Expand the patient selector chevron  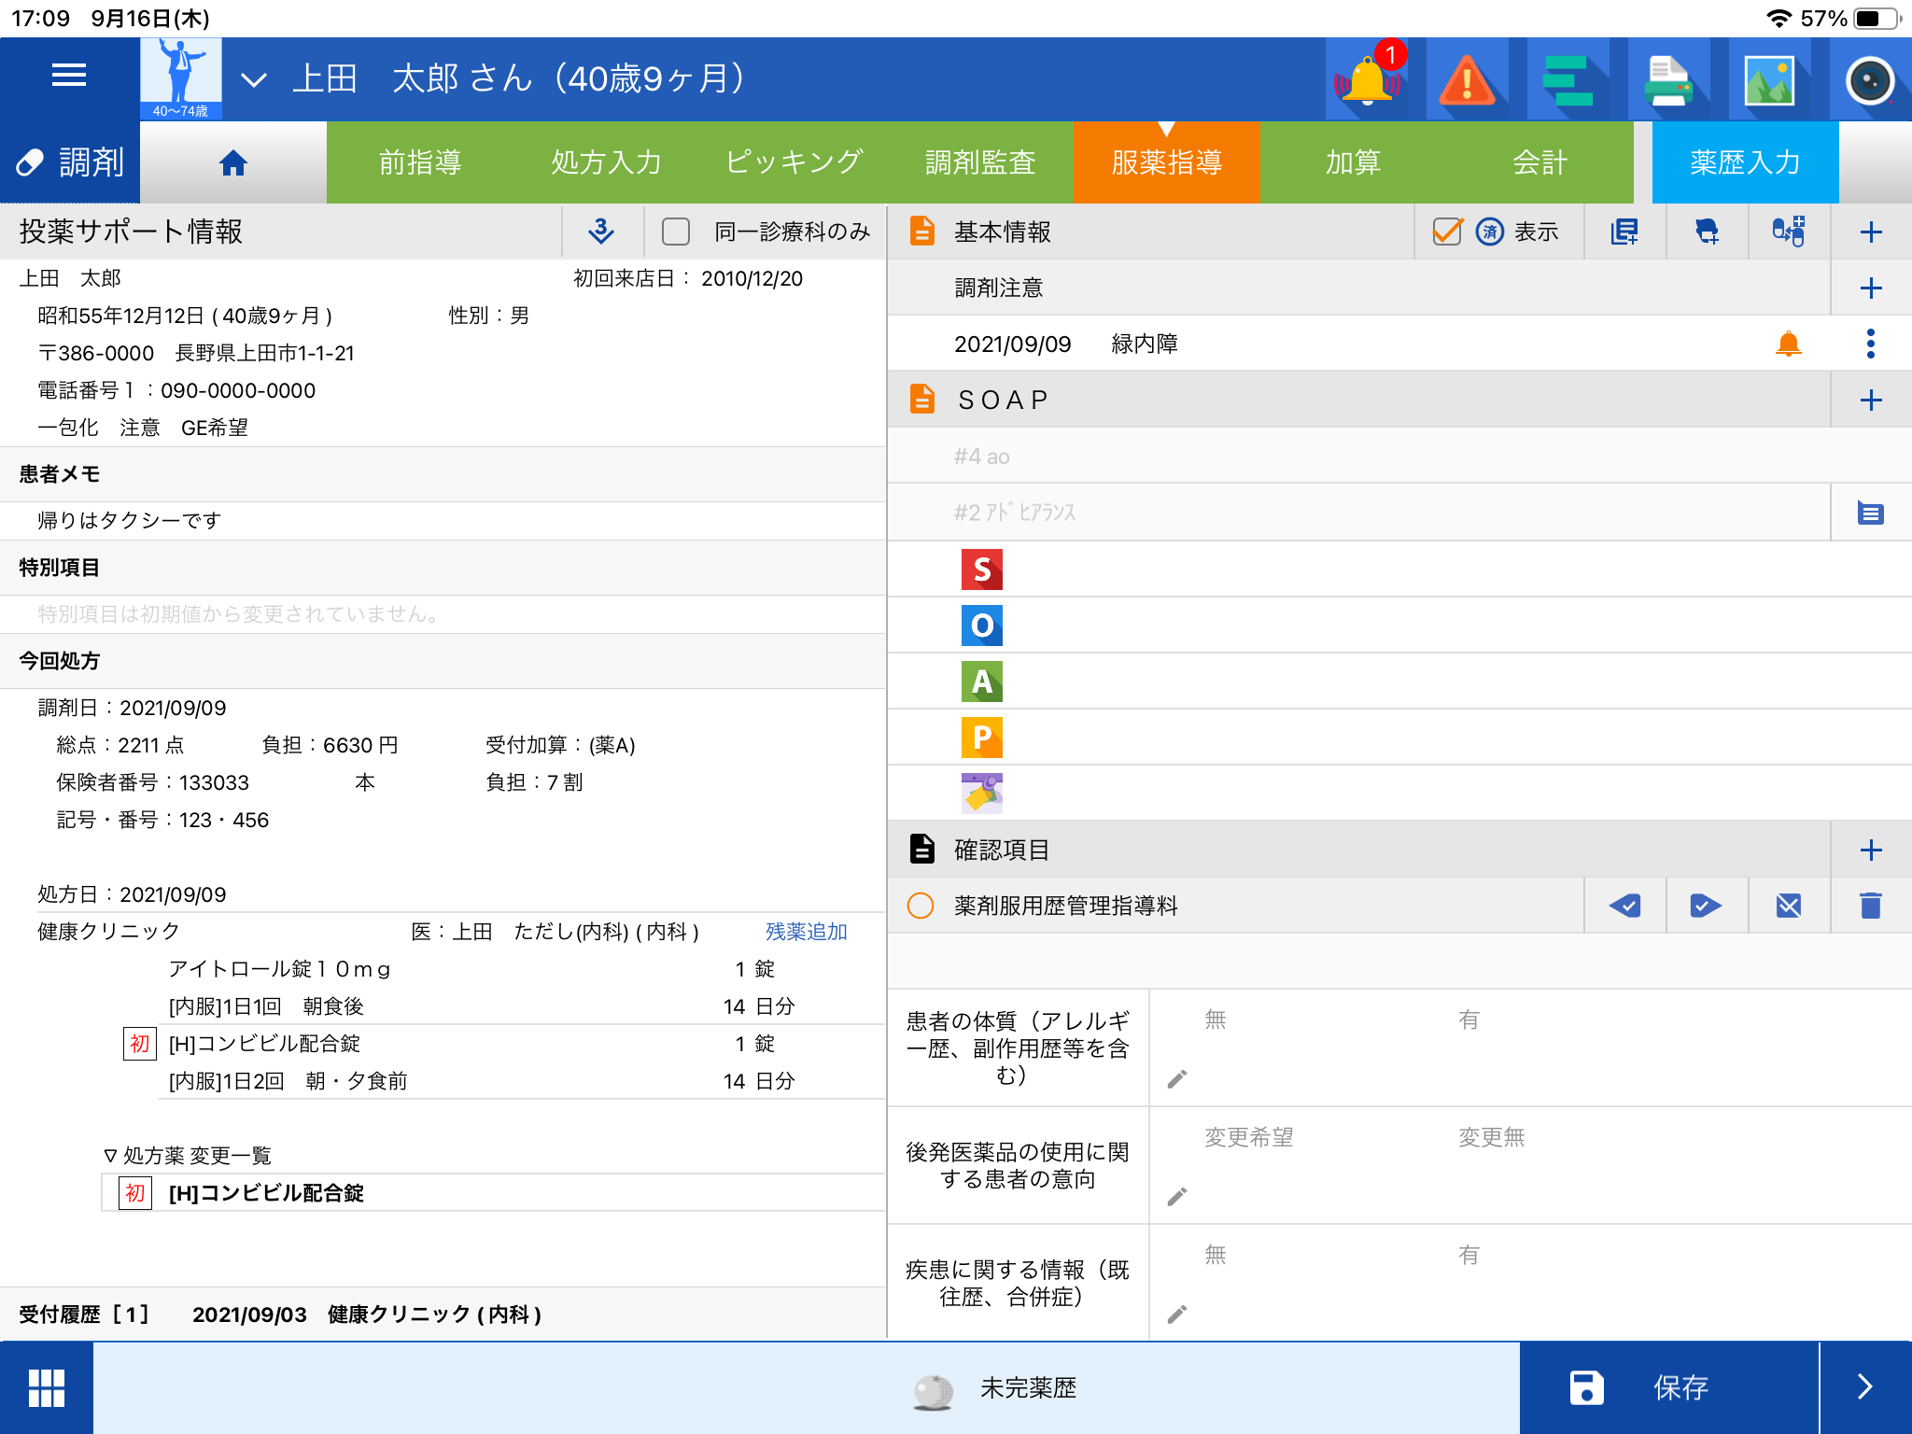click(x=254, y=80)
